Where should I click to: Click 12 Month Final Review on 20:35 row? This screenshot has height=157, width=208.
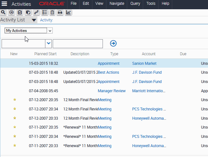(81, 100)
